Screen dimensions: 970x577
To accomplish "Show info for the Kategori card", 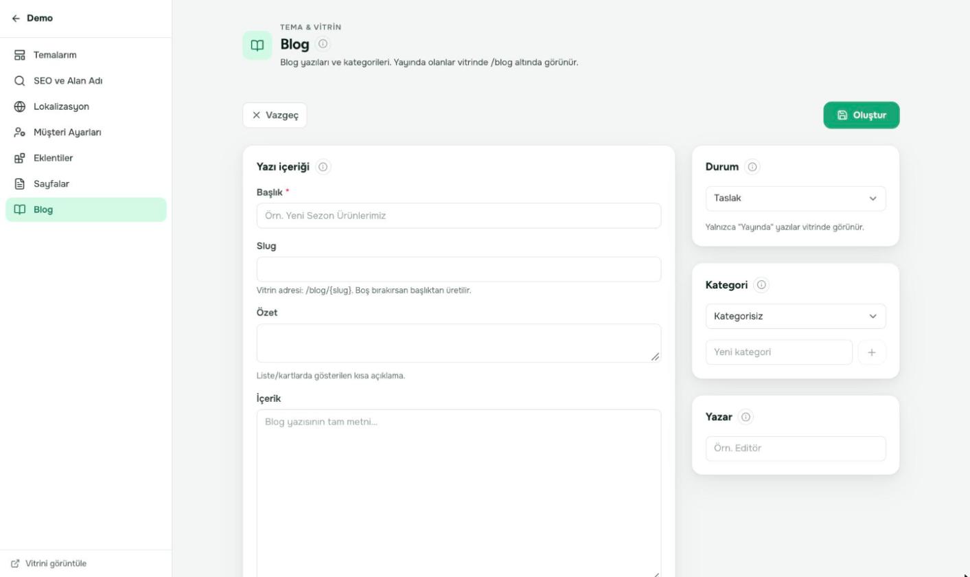I will tap(761, 285).
